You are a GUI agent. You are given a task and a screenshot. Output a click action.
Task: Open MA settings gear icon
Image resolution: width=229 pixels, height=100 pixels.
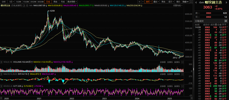(27, 5)
